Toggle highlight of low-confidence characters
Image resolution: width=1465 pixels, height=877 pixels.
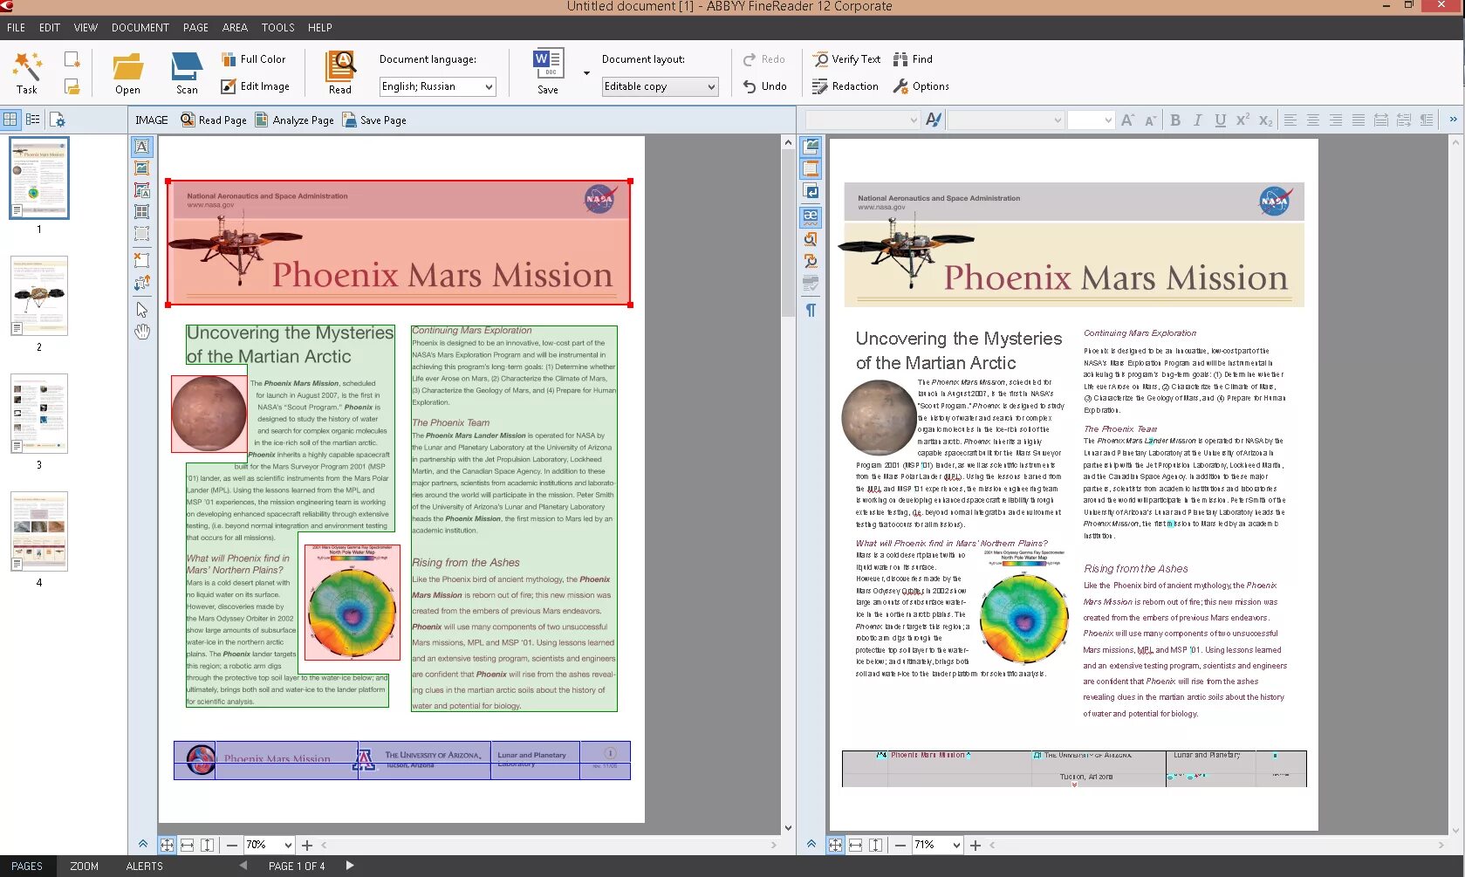click(811, 216)
